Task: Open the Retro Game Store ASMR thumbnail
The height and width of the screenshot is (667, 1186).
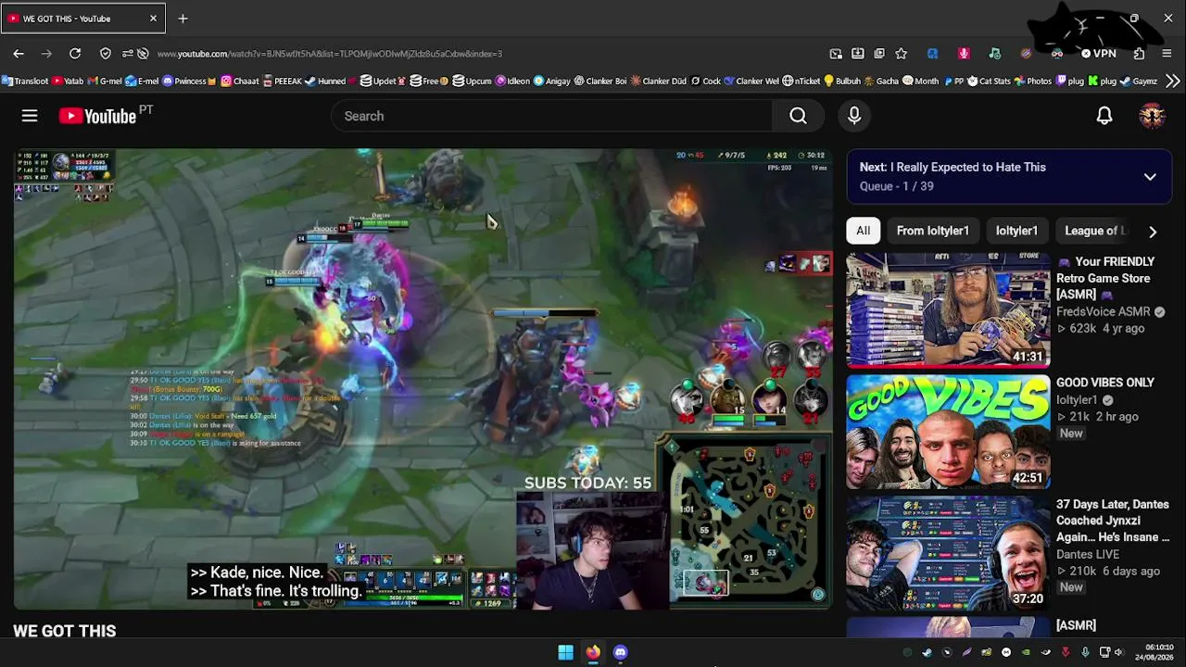Action: (x=948, y=310)
